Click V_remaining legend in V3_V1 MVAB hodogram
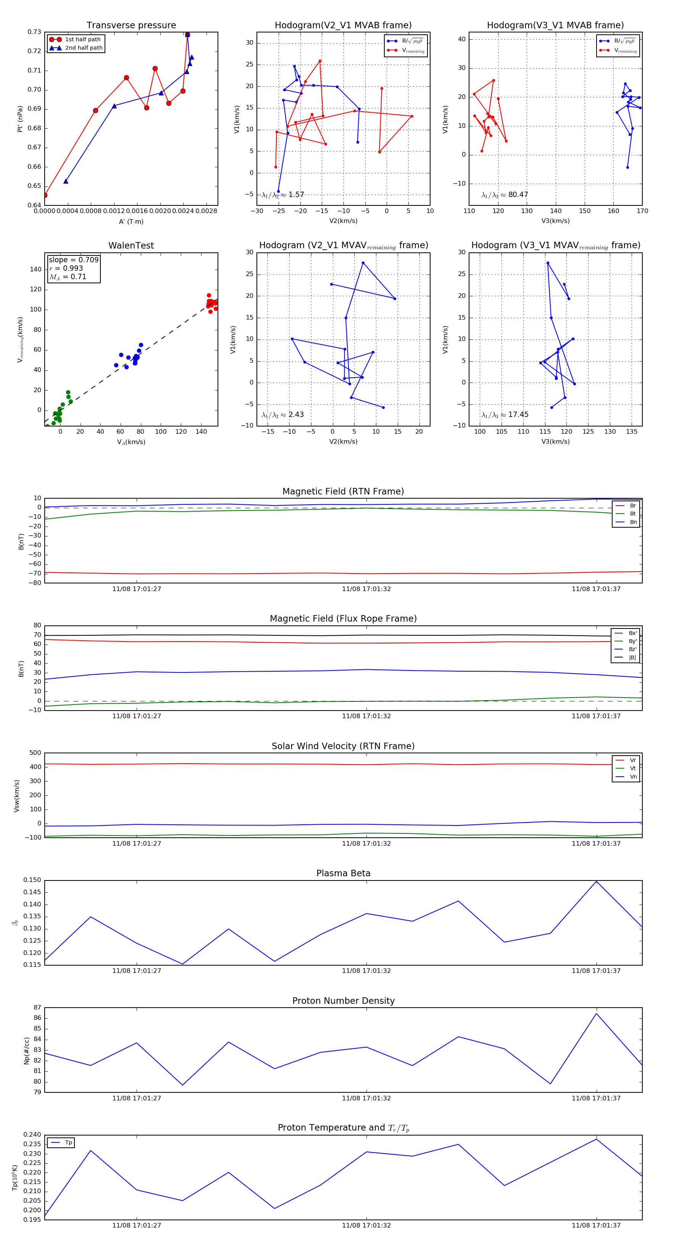 tap(618, 50)
